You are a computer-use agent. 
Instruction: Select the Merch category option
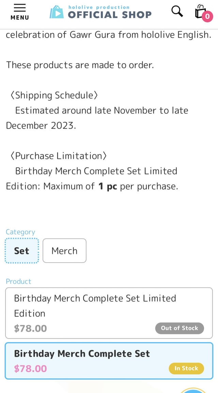tap(64, 251)
